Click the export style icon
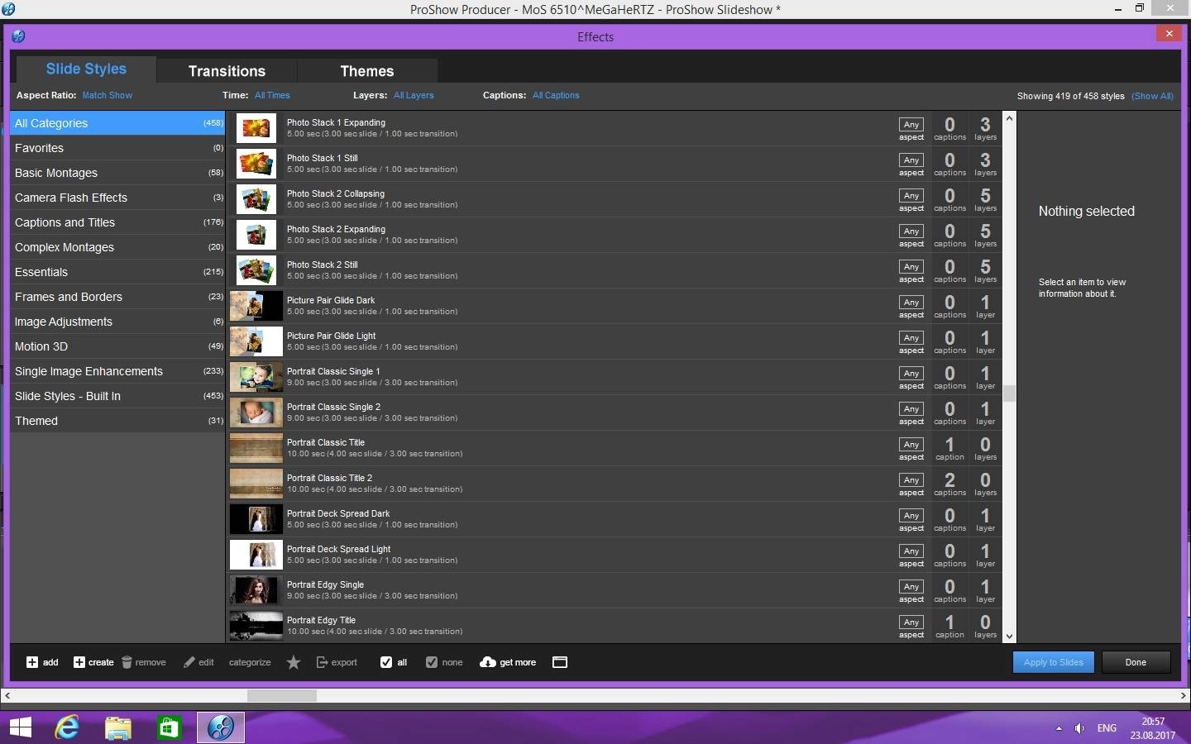Image resolution: width=1191 pixels, height=744 pixels. click(322, 662)
